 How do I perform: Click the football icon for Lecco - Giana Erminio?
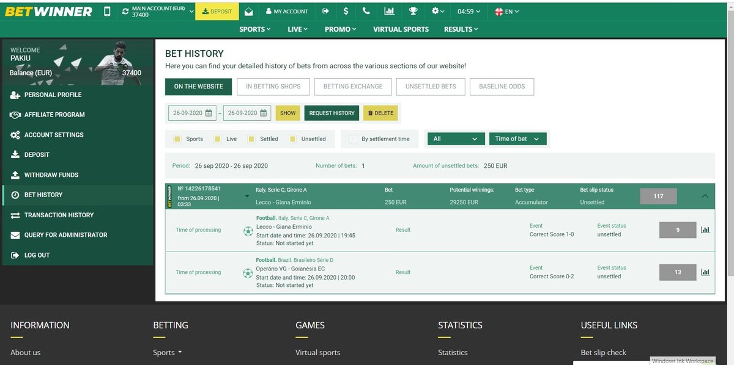click(248, 231)
